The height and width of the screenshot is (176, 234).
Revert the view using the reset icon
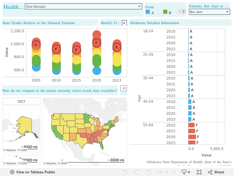[148, 172]
